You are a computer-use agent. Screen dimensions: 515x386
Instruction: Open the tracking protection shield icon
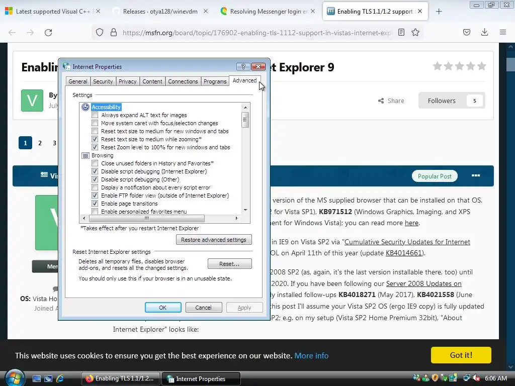[100, 33]
